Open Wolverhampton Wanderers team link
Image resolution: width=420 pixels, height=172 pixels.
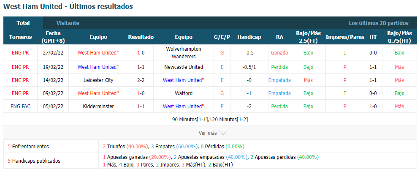coord(184,52)
